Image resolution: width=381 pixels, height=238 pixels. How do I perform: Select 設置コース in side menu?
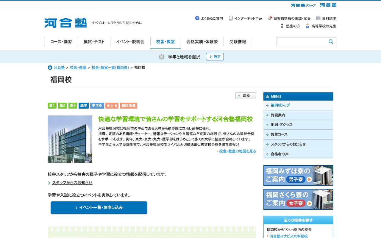pos(298,134)
